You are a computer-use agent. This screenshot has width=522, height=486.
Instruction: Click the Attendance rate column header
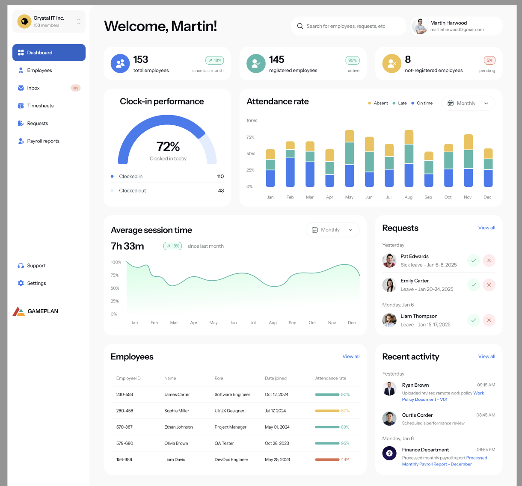pos(331,378)
